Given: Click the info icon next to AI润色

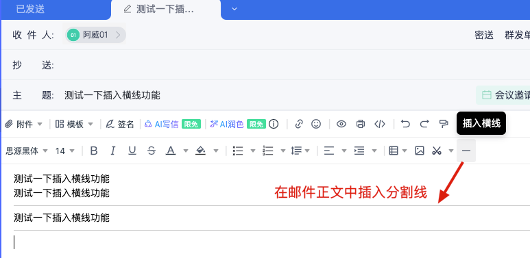Looking at the screenshot, I should point(274,124).
